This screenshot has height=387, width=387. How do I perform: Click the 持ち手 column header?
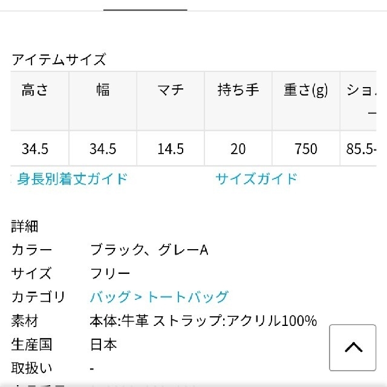click(238, 101)
